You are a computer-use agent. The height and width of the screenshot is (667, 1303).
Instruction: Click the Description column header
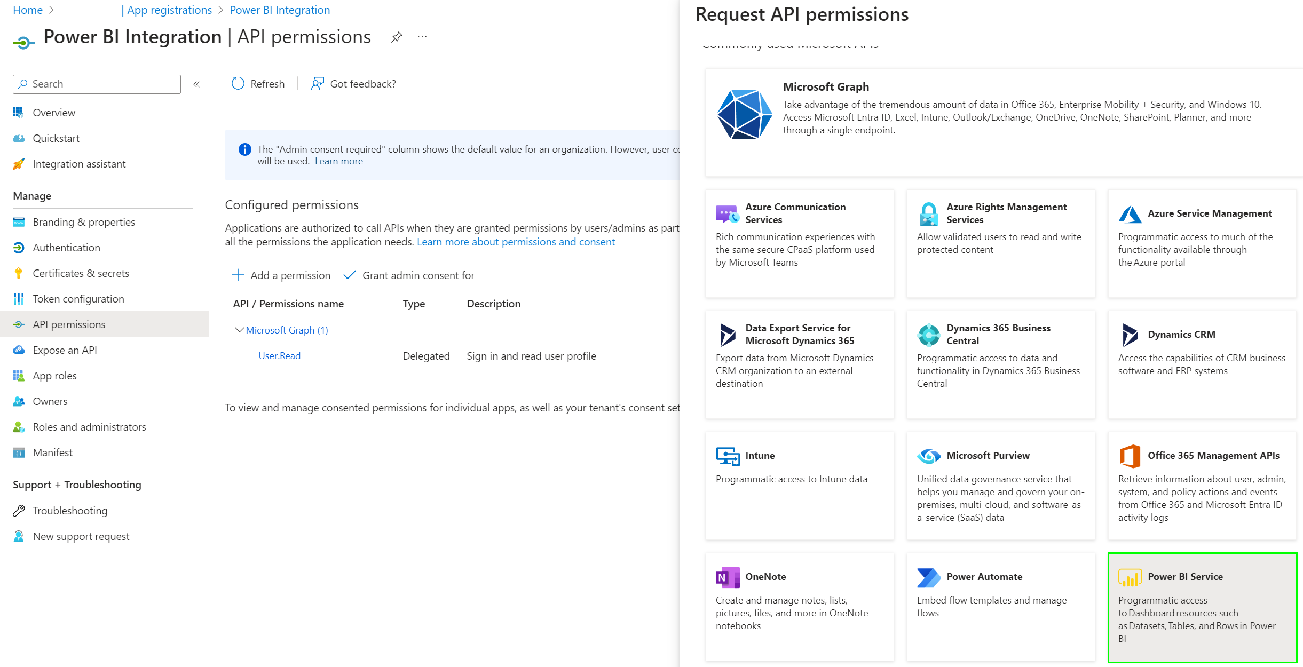coord(494,304)
